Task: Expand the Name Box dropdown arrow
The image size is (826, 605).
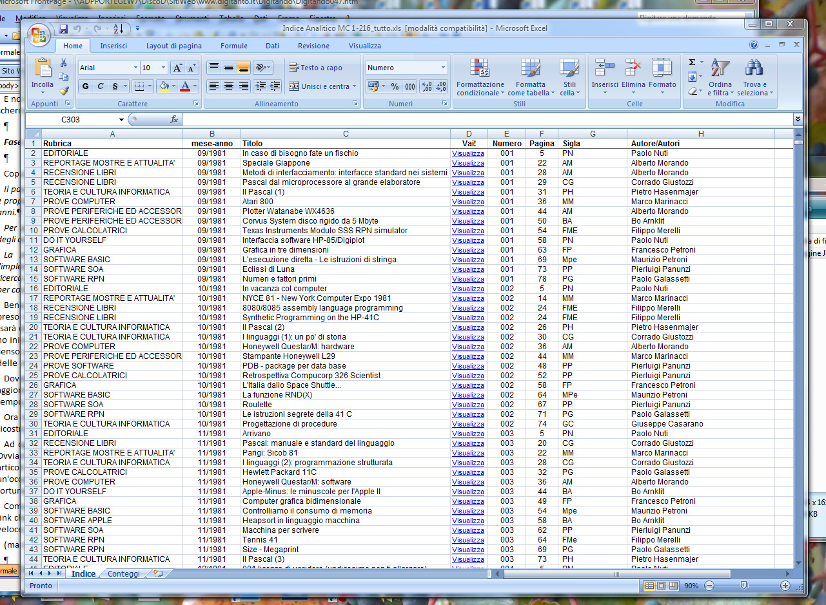Action: pos(121,120)
